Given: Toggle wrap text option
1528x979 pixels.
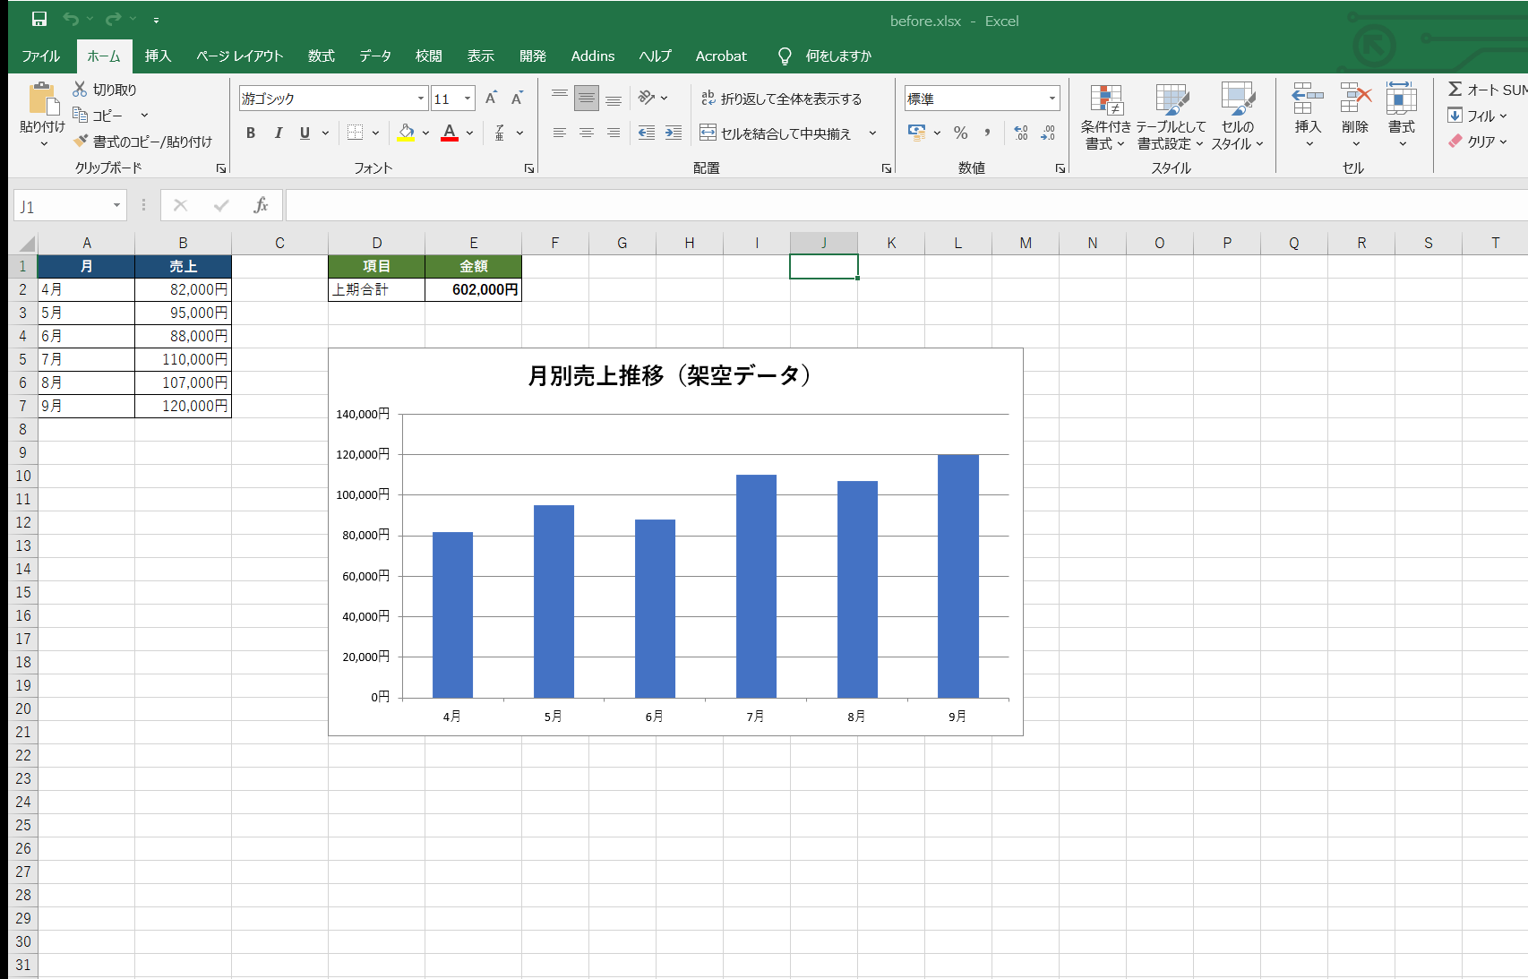Looking at the screenshot, I should point(781,99).
